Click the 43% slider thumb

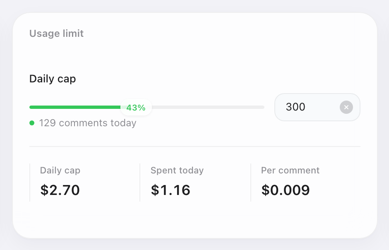[136, 107]
